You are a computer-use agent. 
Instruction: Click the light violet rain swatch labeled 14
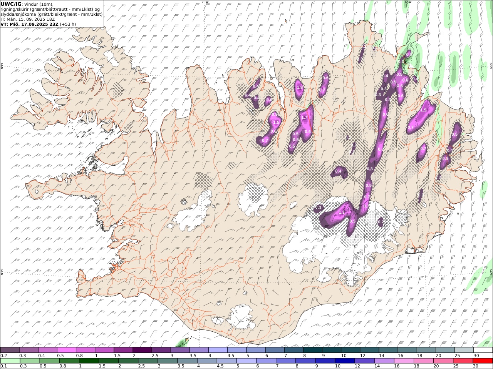tap(384, 361)
